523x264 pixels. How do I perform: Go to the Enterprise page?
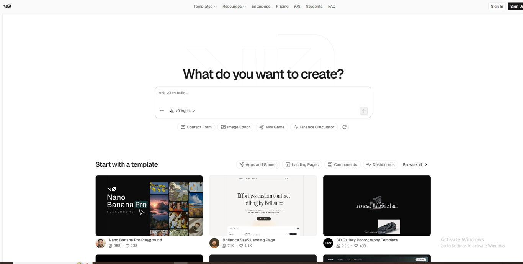261,7
